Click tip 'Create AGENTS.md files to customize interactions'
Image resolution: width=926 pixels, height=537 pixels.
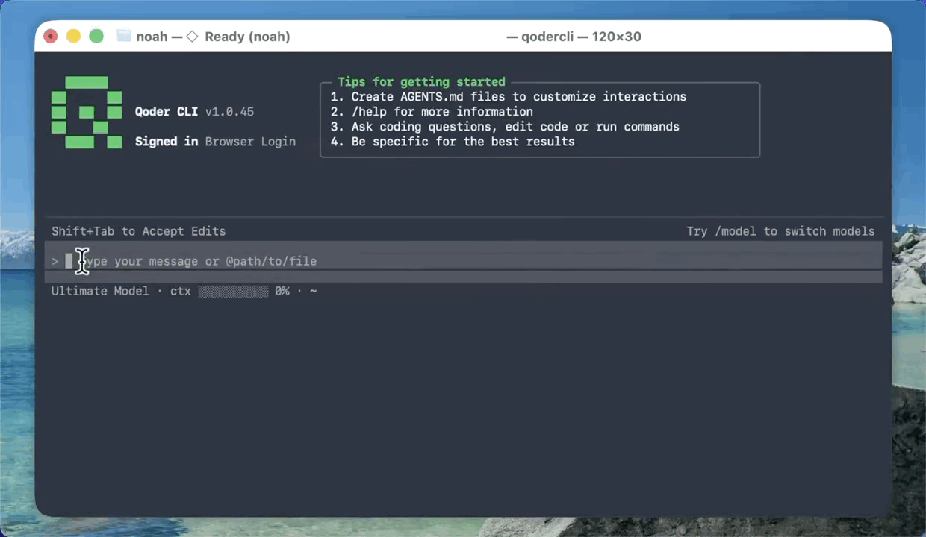click(518, 97)
